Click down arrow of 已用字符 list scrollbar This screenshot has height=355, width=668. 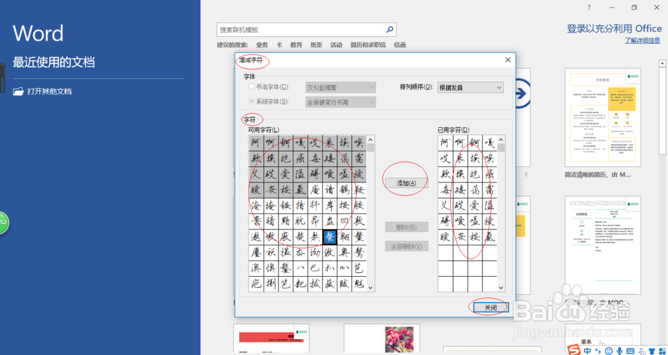pos(502,288)
